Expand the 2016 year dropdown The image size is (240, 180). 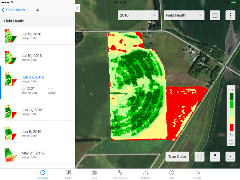tap(138, 15)
